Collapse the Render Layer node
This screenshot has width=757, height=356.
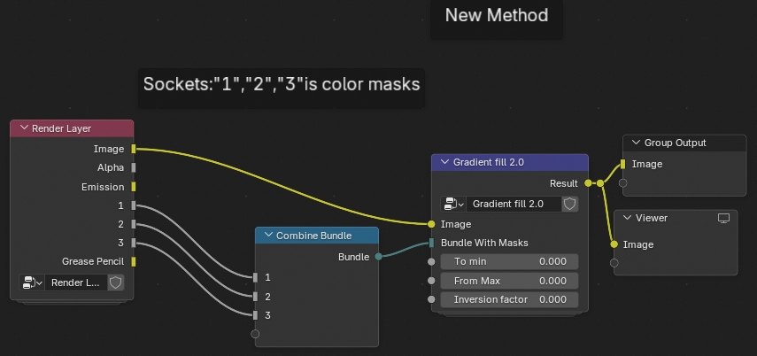pyautogui.click(x=24, y=128)
